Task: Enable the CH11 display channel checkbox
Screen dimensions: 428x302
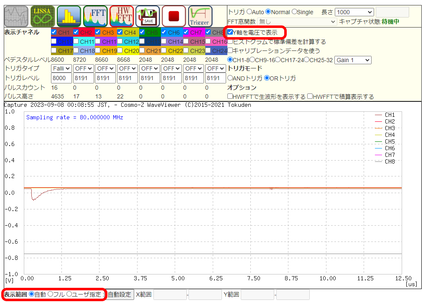Action: coord(76,41)
